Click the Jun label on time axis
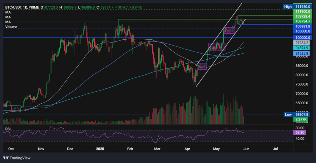This screenshot has height=163, width=316. pos(247,149)
